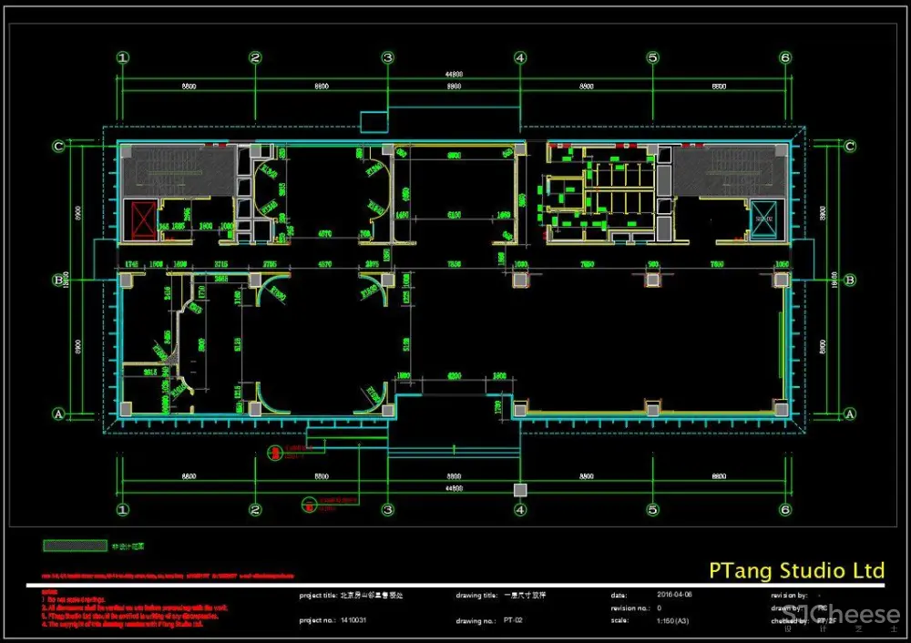
Task: Click grid axis bubble 1 at top
Action: pos(123,57)
